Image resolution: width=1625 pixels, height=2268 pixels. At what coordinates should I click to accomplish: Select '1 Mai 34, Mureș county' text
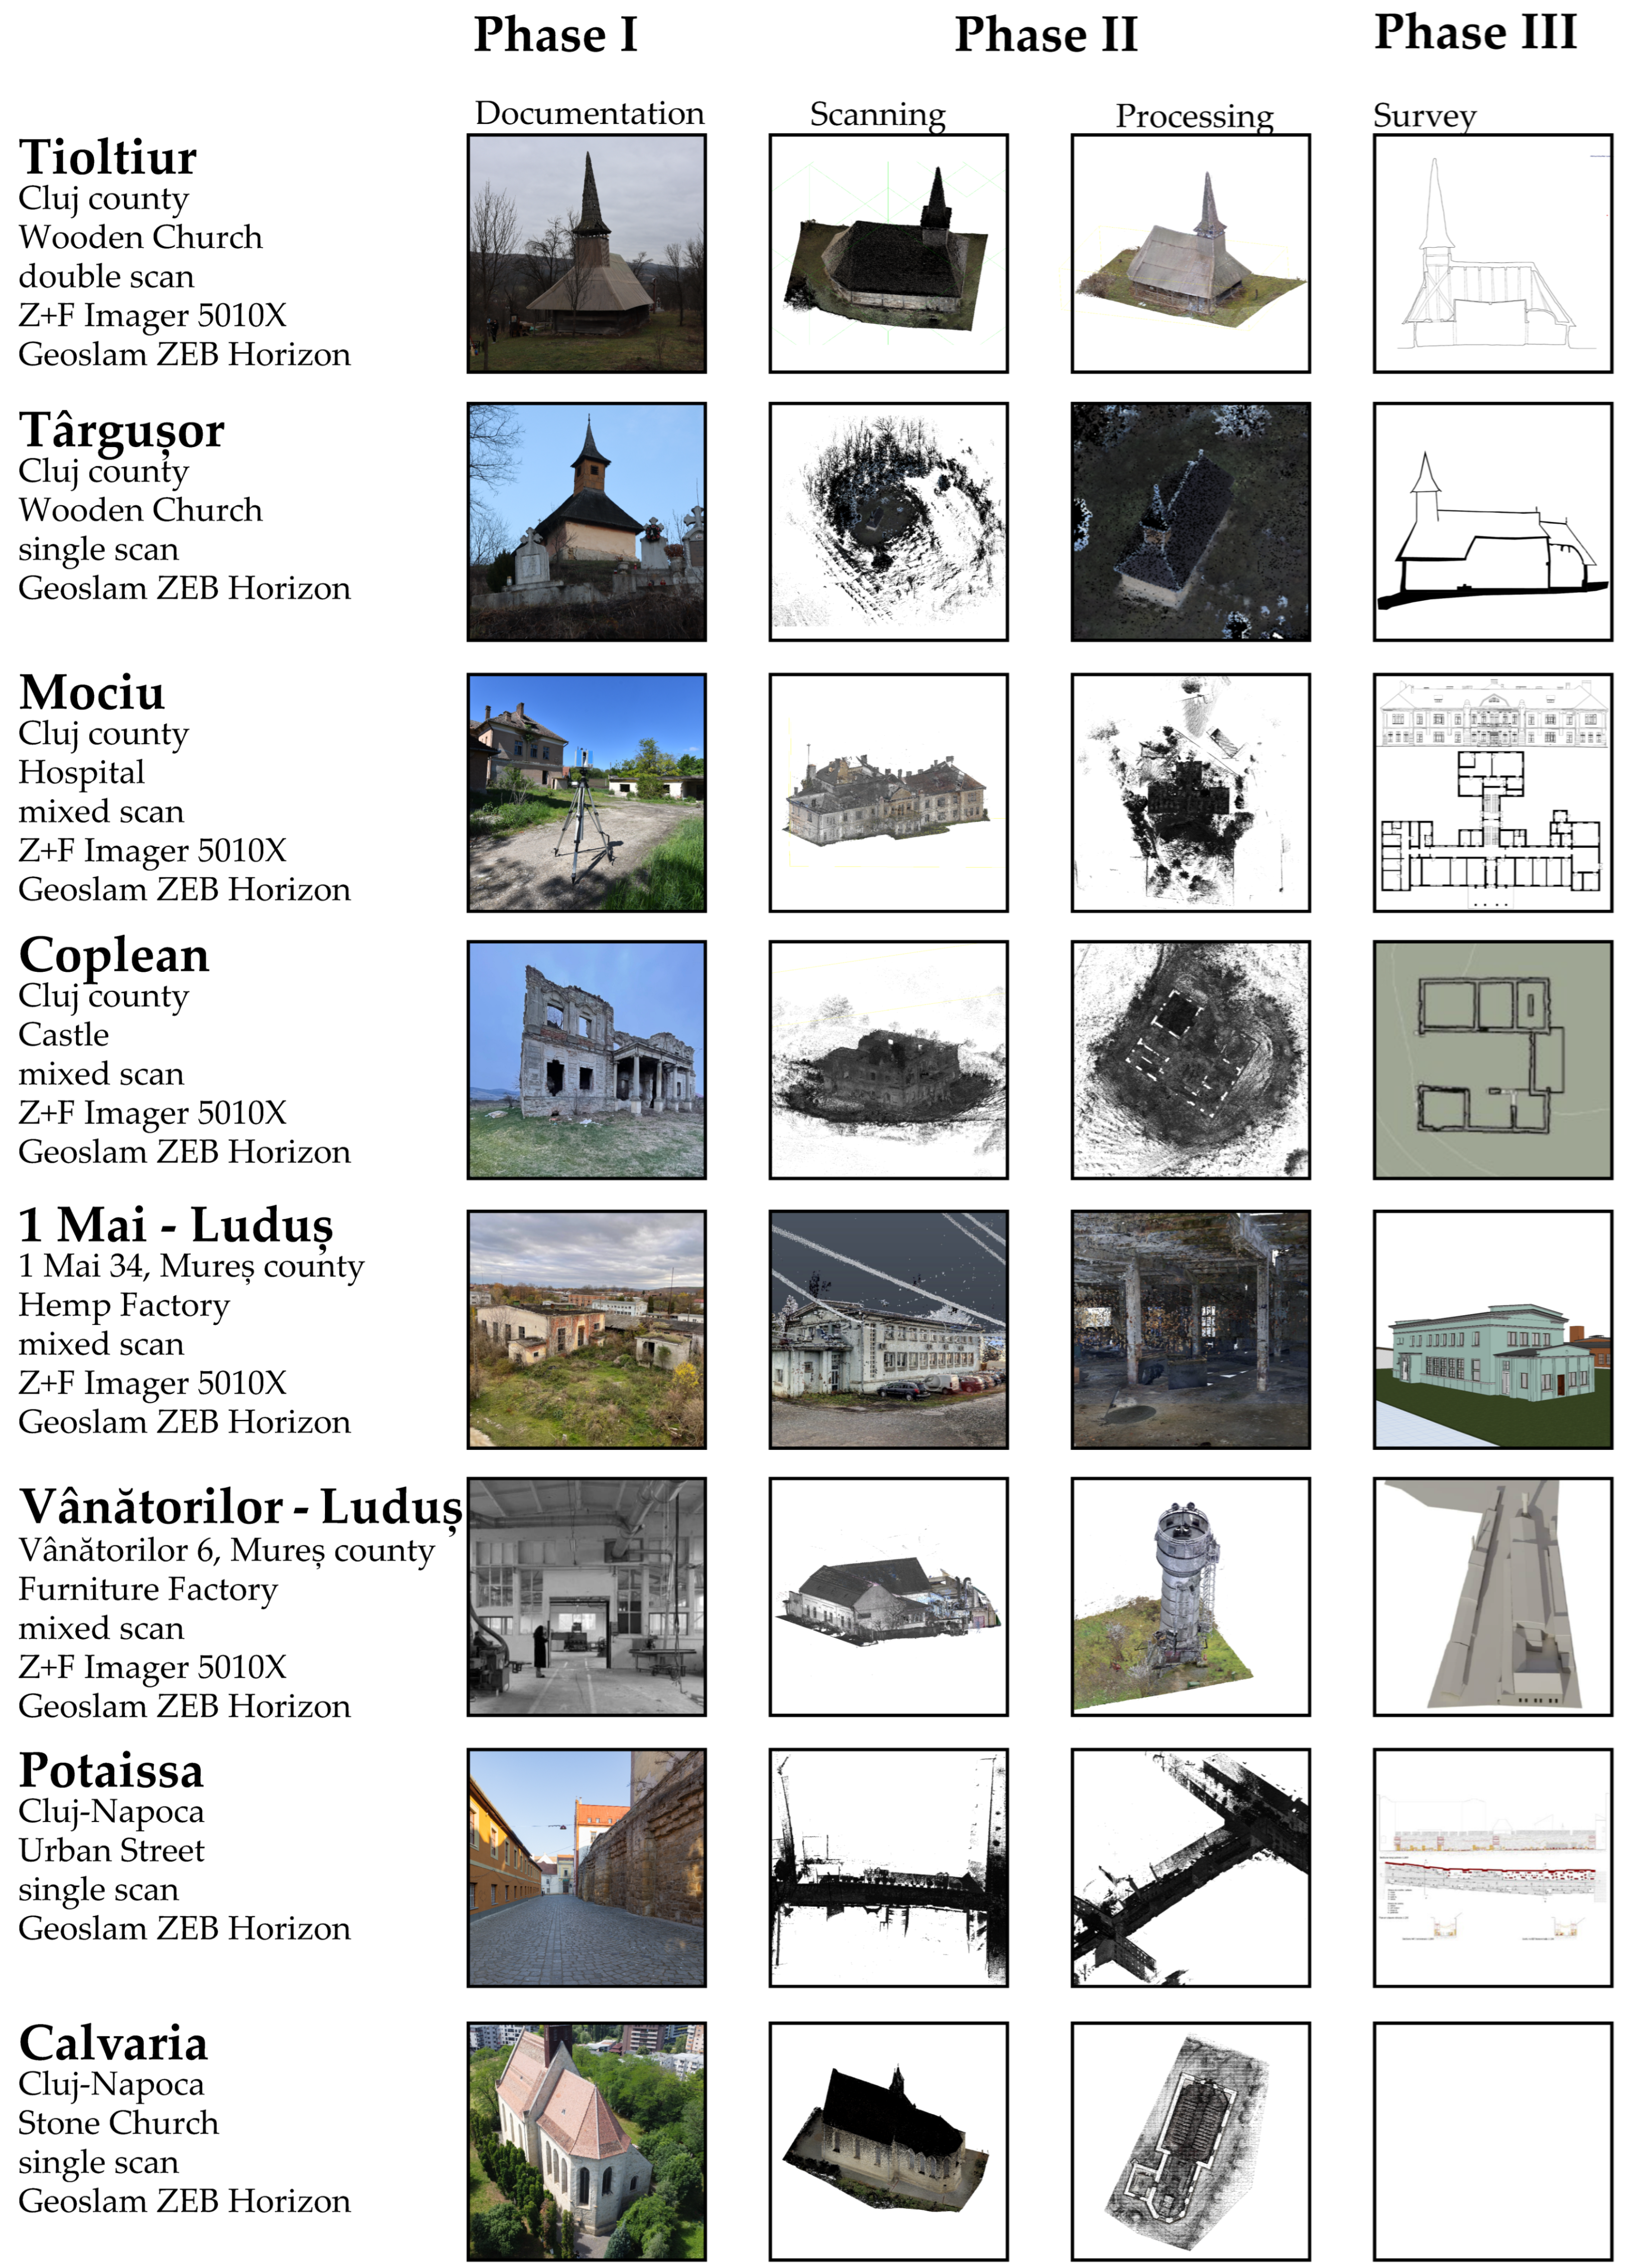[x=191, y=1267]
